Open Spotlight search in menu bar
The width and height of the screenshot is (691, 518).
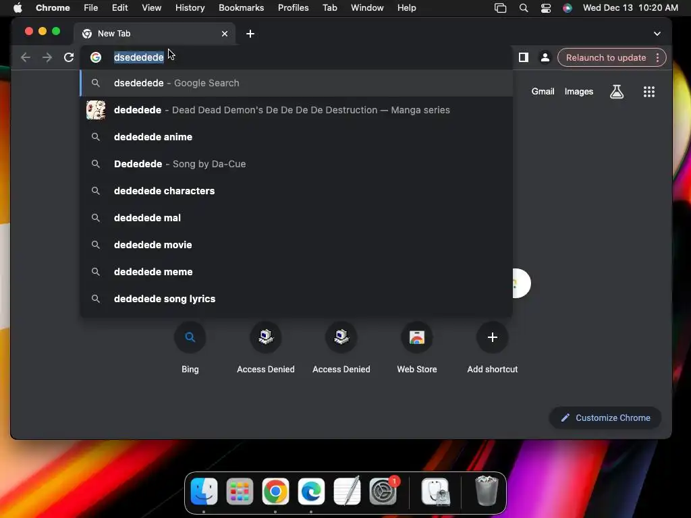pos(524,8)
